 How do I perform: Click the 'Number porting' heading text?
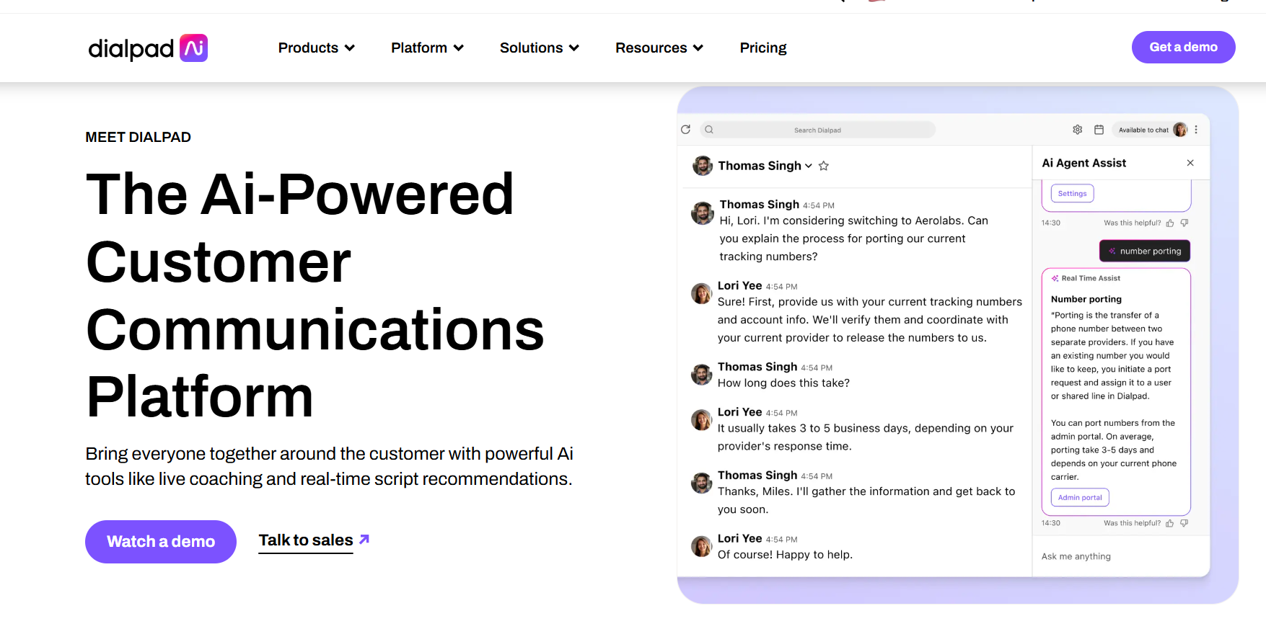coord(1086,299)
